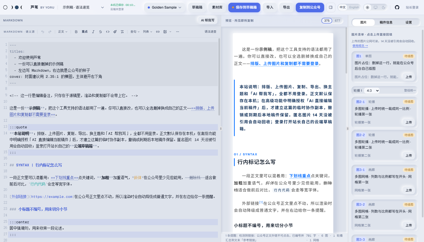This screenshot has width=424, height=242.
Task: Click the undo arrow icon
Action: coord(43,32)
